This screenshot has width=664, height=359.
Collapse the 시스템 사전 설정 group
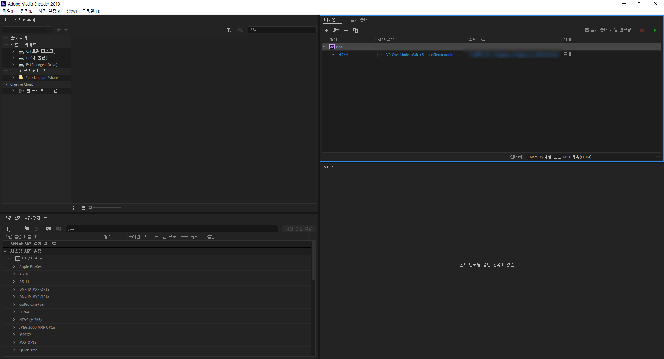point(5,251)
